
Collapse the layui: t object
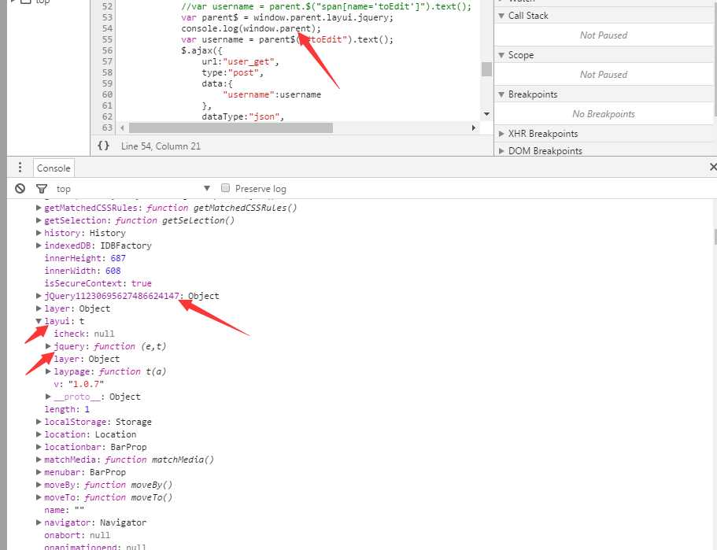39,321
